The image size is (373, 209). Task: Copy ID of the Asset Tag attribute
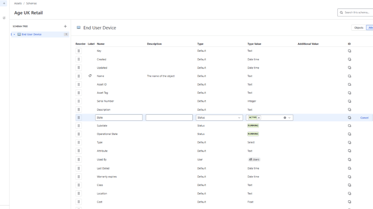coord(349,93)
